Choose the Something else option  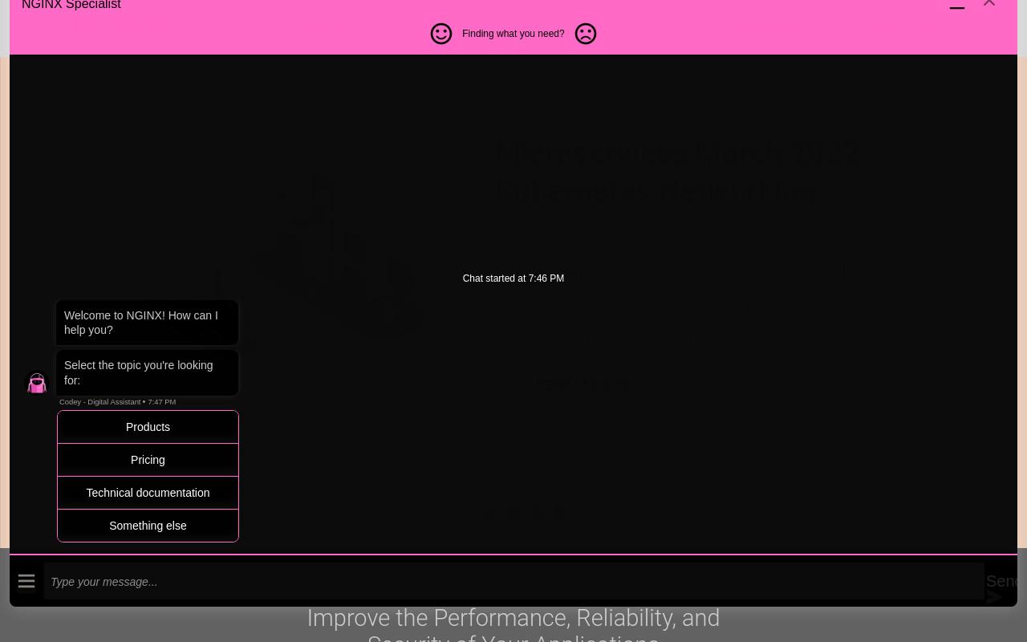148,526
